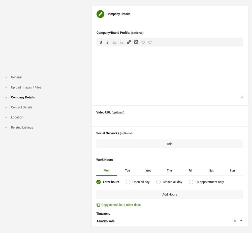
Task: Insert a numbered list
Action: pos(122,42)
